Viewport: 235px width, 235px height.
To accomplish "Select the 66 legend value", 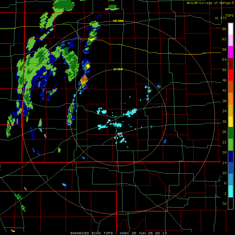I will pyautogui.click(x=224, y=29).
